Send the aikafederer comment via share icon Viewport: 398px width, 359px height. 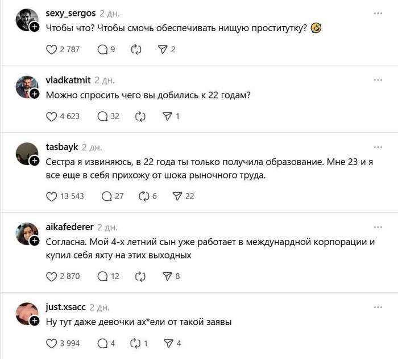tap(168, 276)
